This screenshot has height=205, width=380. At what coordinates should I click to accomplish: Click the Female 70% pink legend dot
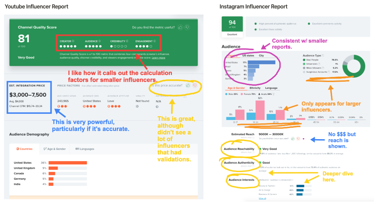click(242, 94)
